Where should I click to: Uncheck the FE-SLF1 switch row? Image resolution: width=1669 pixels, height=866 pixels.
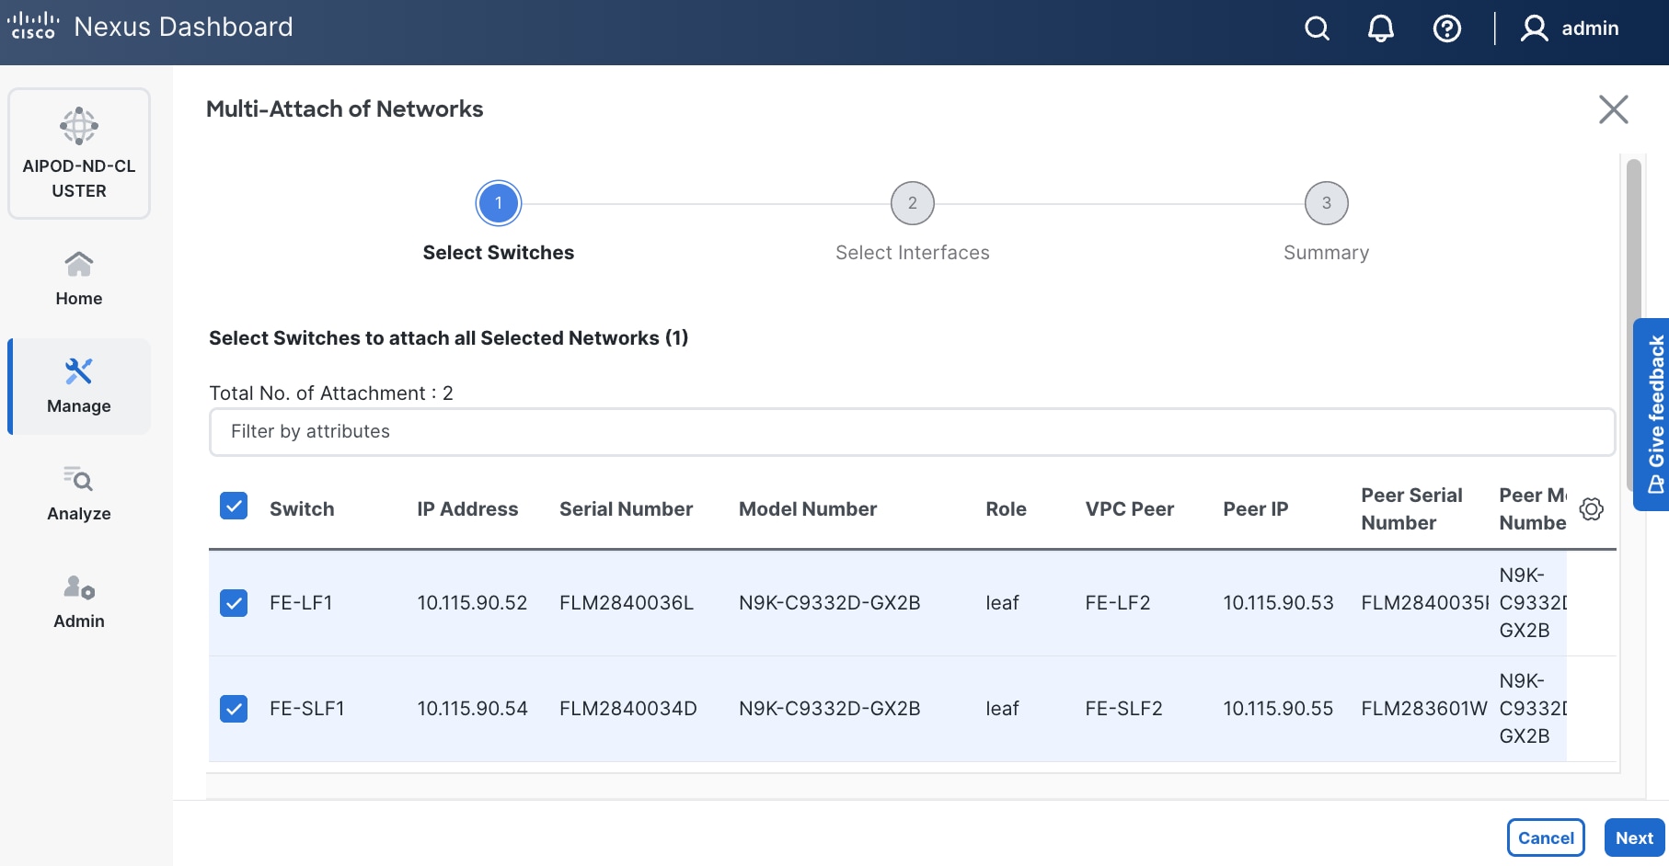234,709
